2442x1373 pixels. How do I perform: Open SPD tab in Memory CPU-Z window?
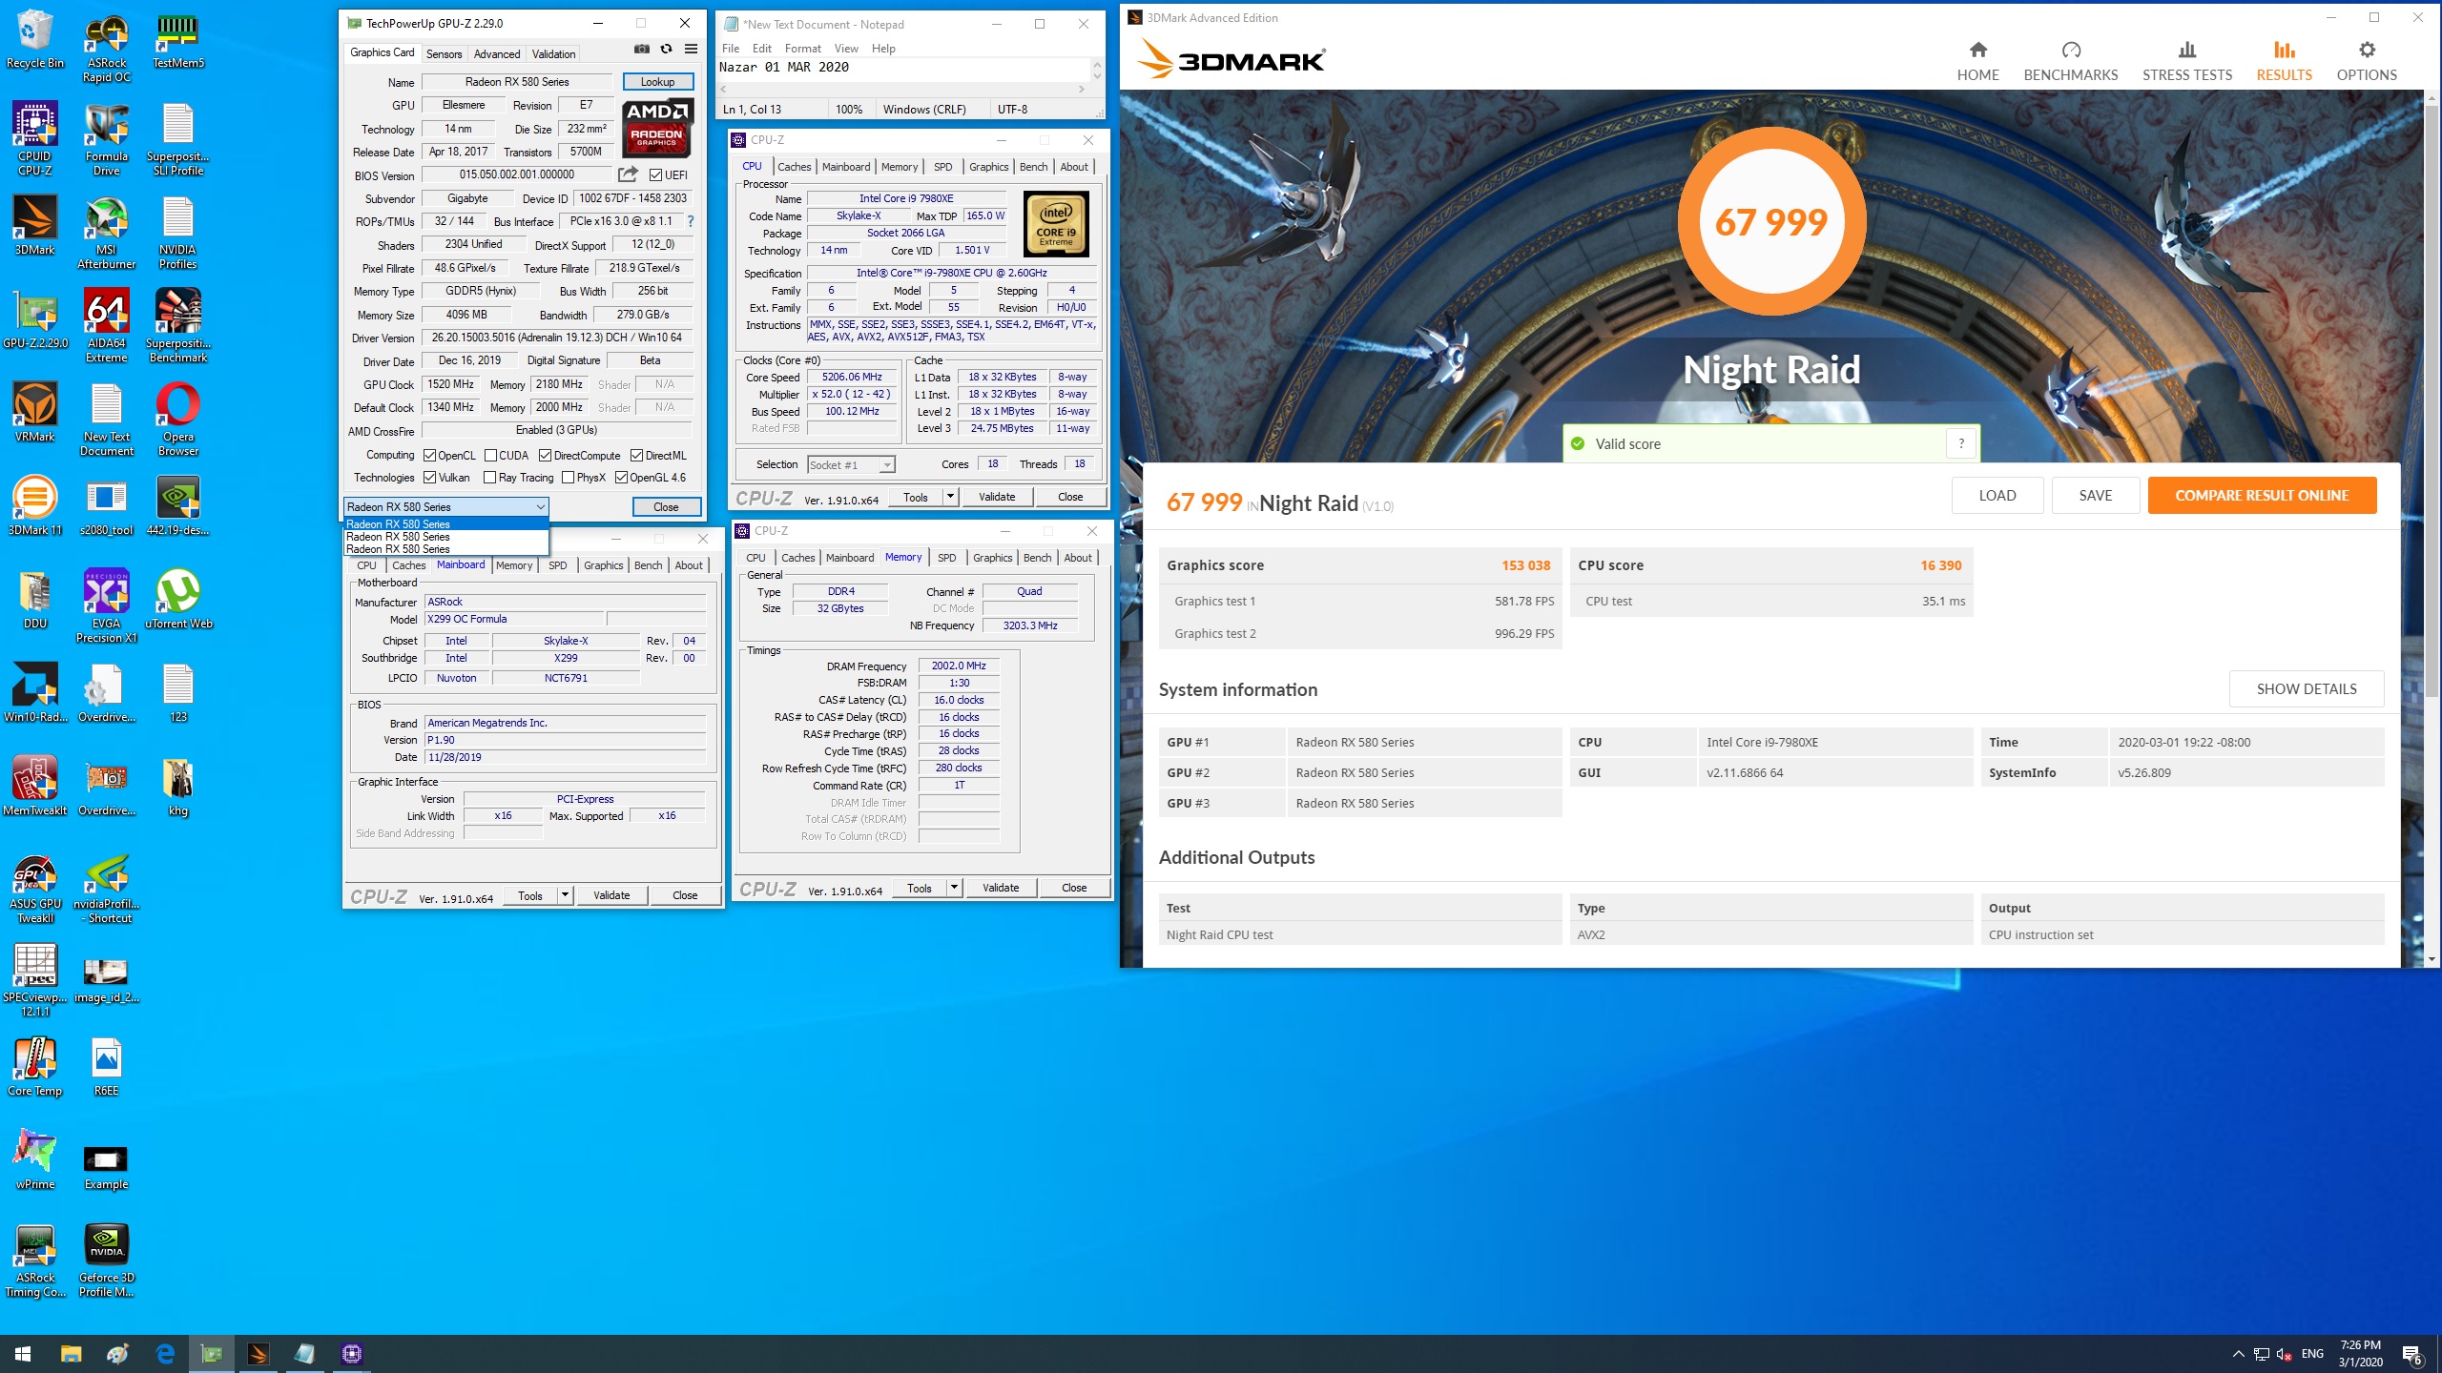pyautogui.click(x=946, y=558)
